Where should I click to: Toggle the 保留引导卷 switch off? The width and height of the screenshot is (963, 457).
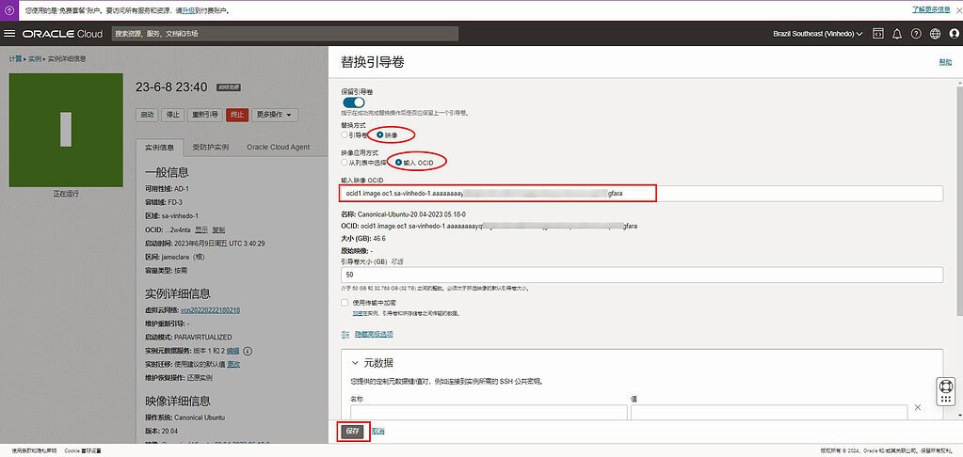click(x=353, y=102)
